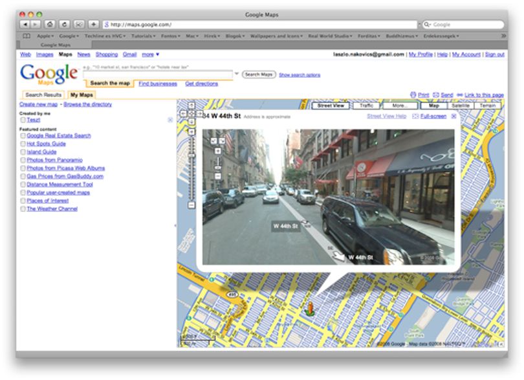The height and width of the screenshot is (380, 524).
Task: Expand the Apple bookmarks folder menu
Action: (x=45, y=36)
